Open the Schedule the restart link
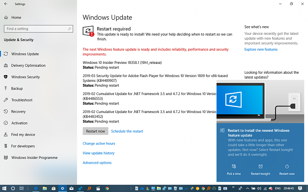Image resolution: width=308 pixels, height=192 pixels. click(x=127, y=131)
